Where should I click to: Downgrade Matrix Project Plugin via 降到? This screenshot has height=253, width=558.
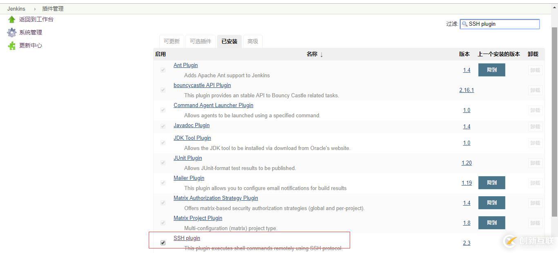pyautogui.click(x=492, y=223)
